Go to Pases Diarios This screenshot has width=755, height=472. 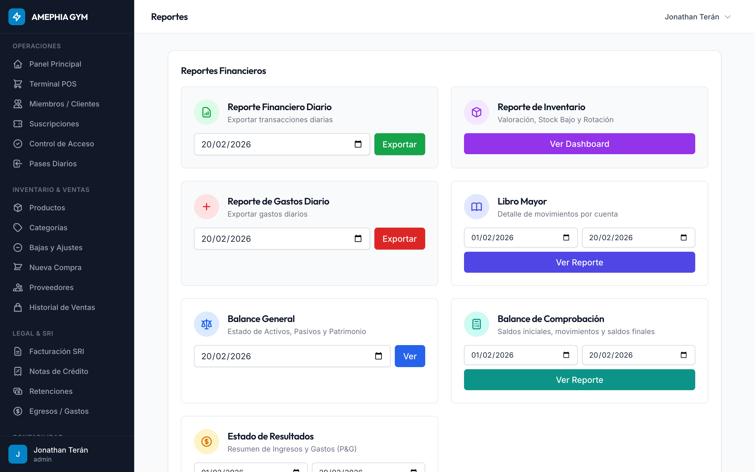[x=67, y=164]
